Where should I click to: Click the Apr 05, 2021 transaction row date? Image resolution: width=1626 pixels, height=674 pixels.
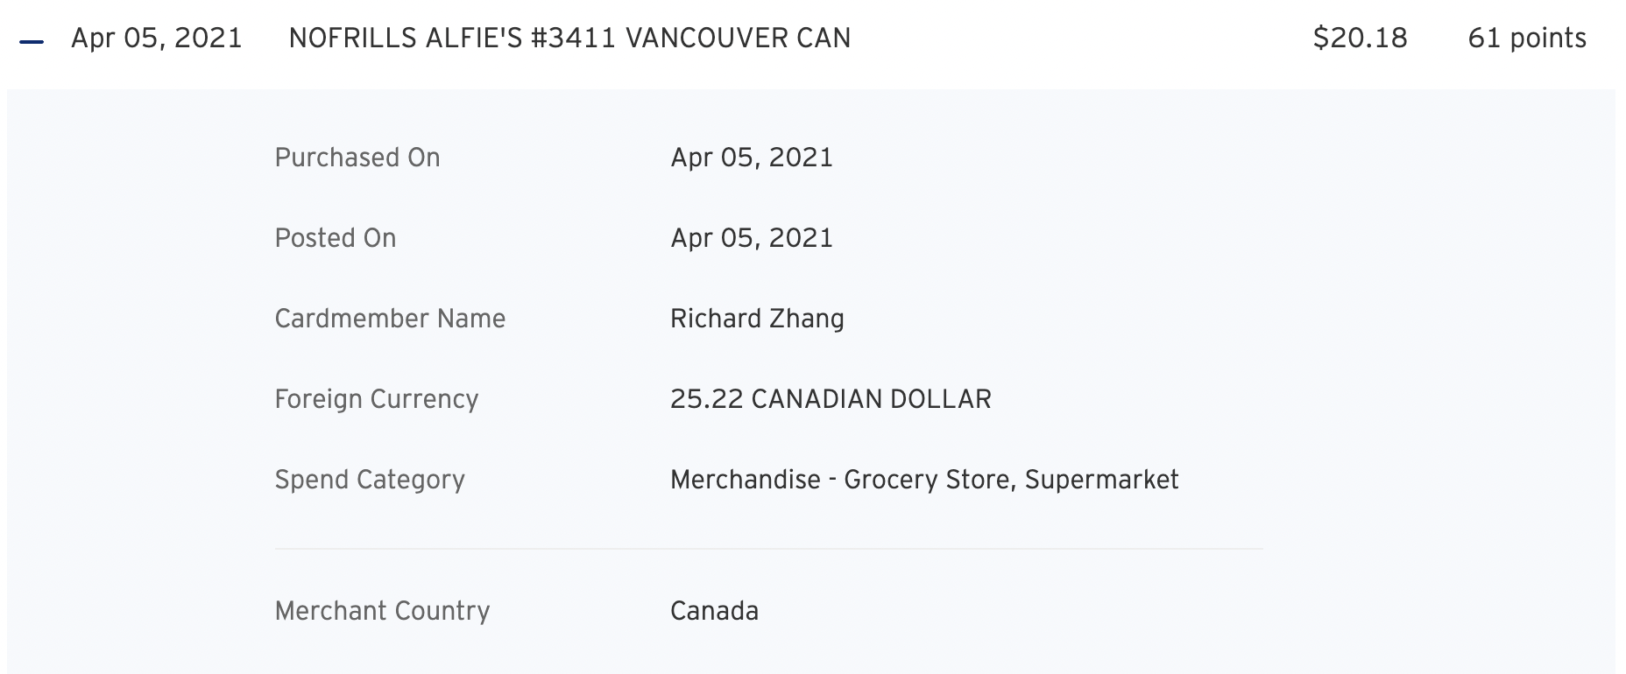(x=156, y=39)
